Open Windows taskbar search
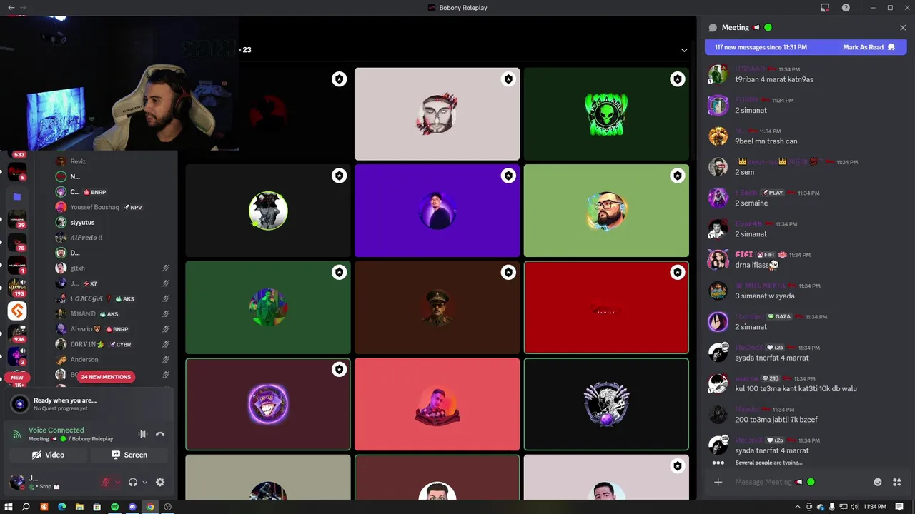The image size is (915, 514). point(26,507)
